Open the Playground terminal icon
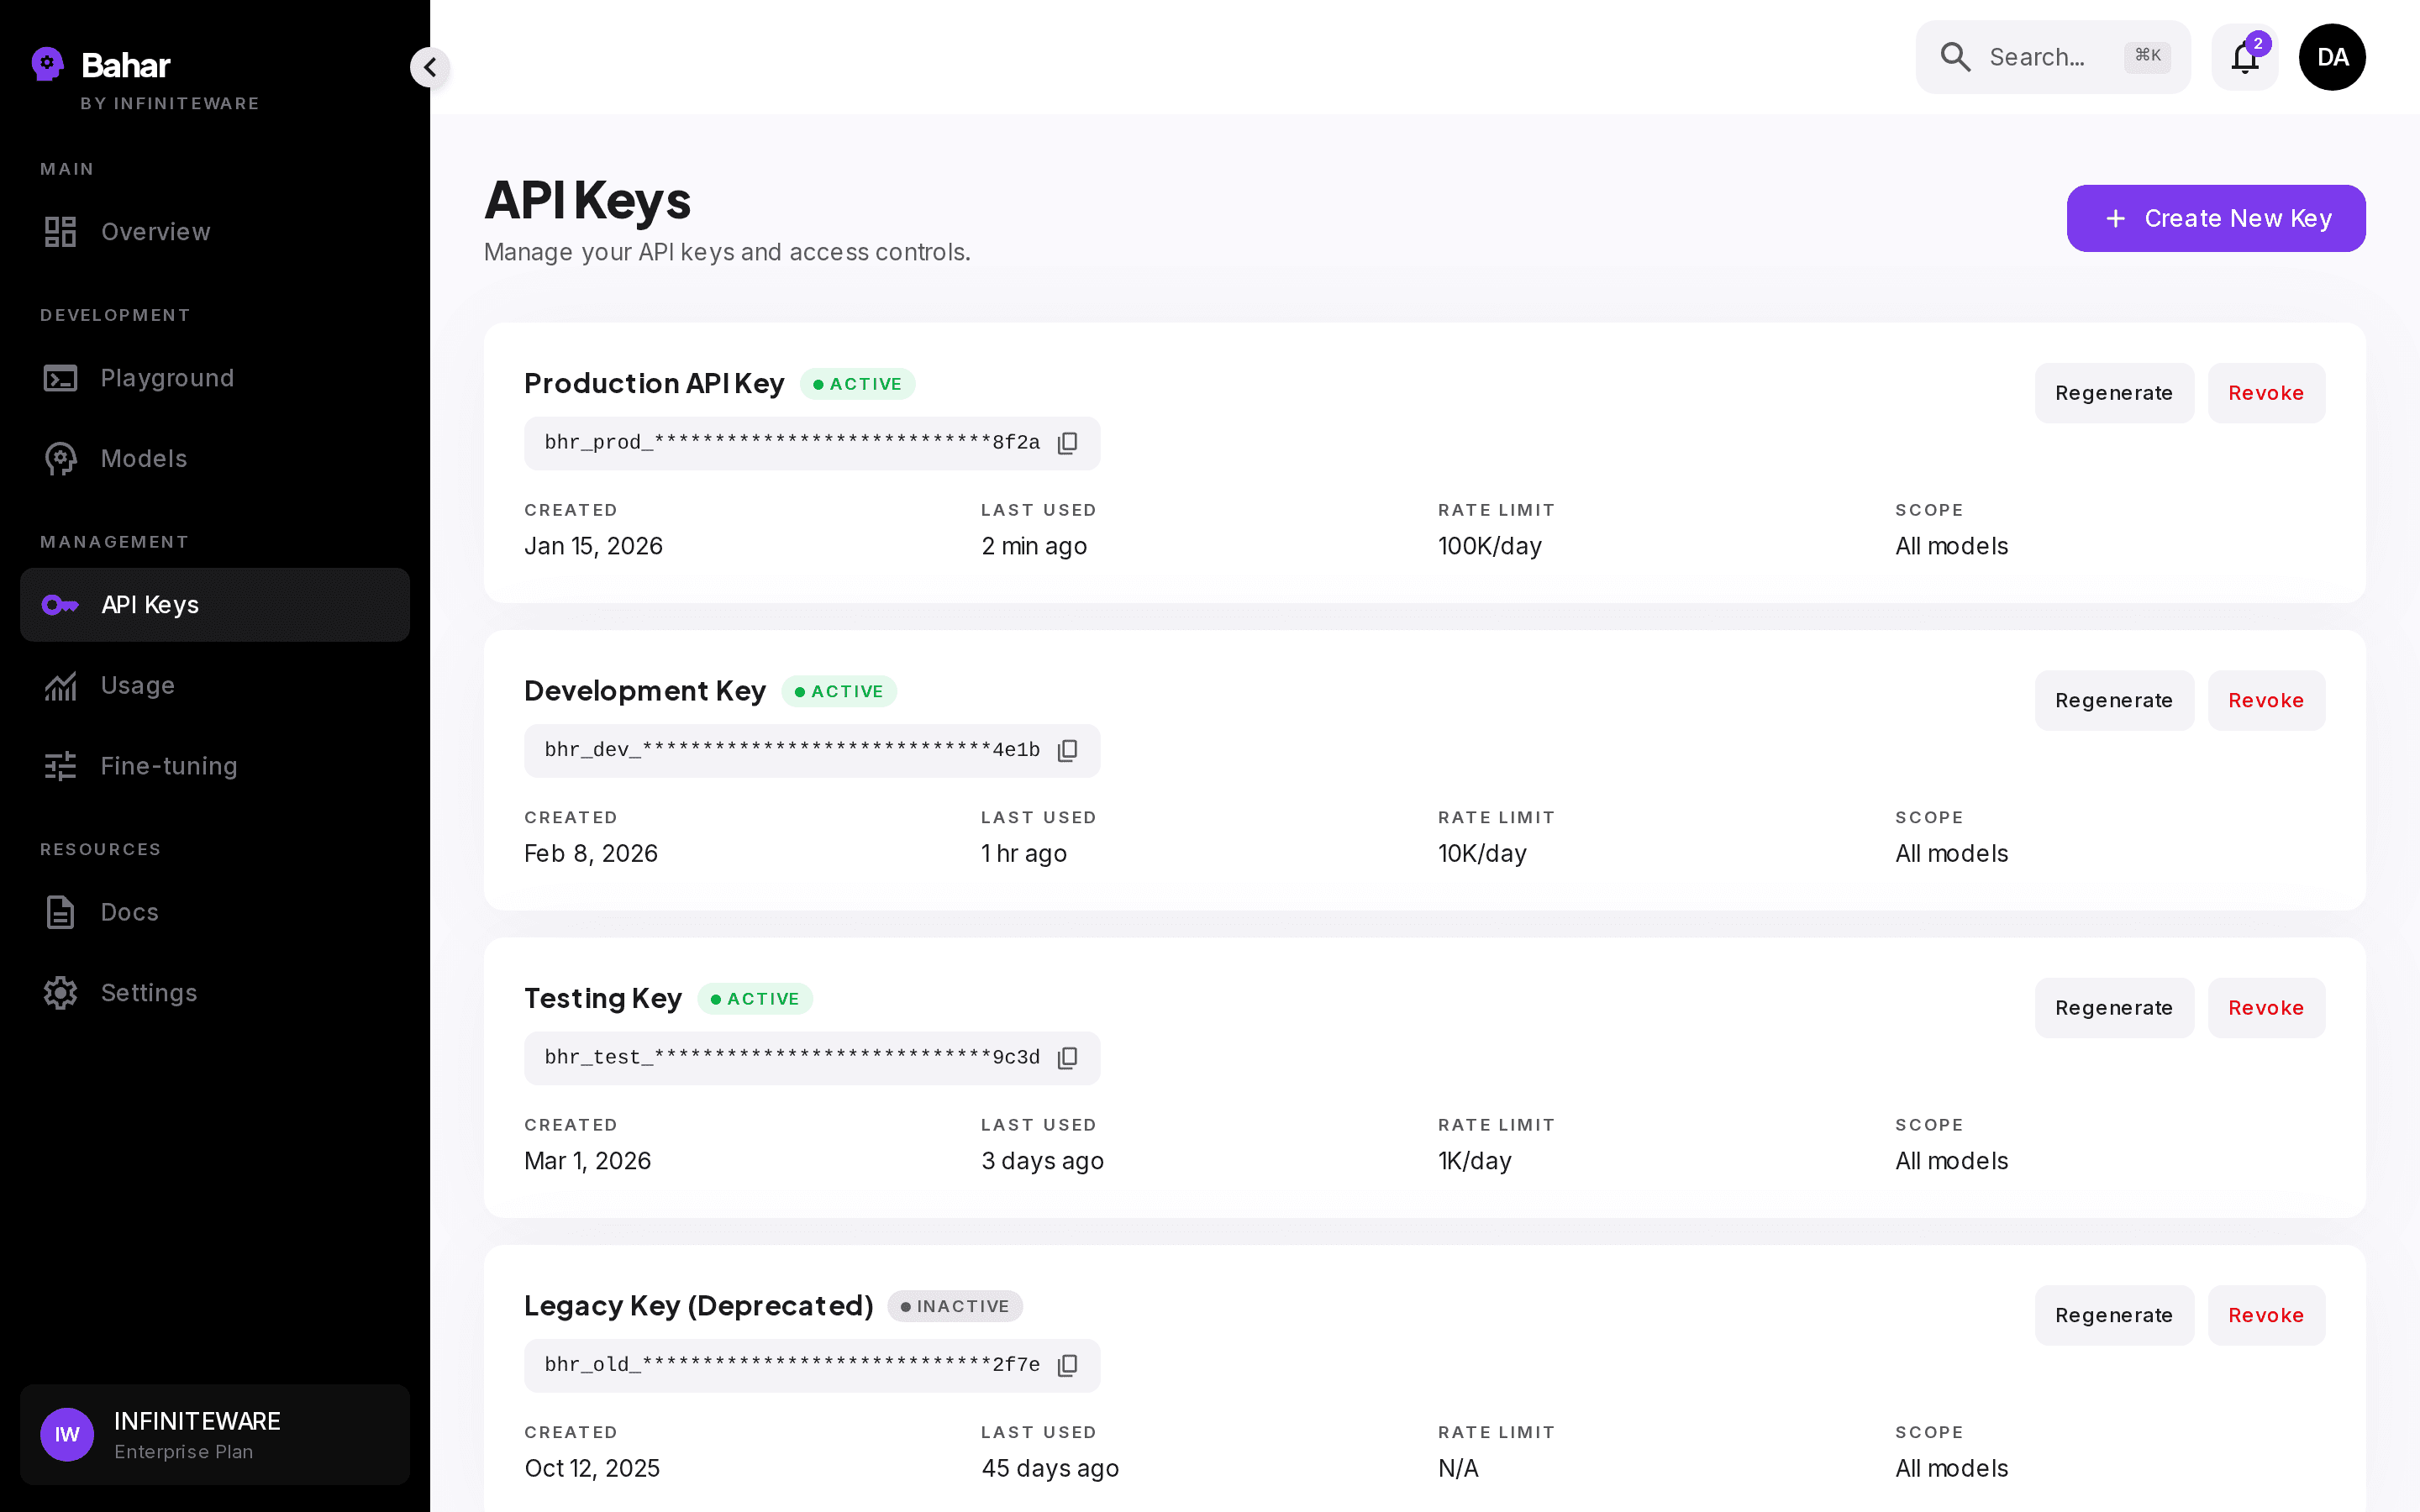The width and height of the screenshot is (2420, 1512). (60, 378)
